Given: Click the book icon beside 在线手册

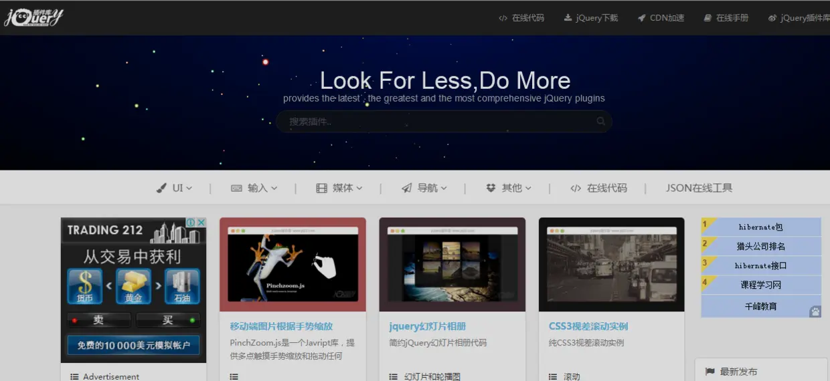Looking at the screenshot, I should 708,18.
